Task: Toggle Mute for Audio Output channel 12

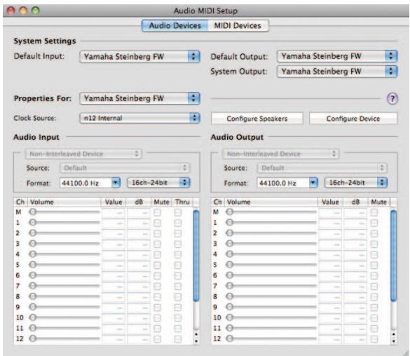Action: pos(374,339)
